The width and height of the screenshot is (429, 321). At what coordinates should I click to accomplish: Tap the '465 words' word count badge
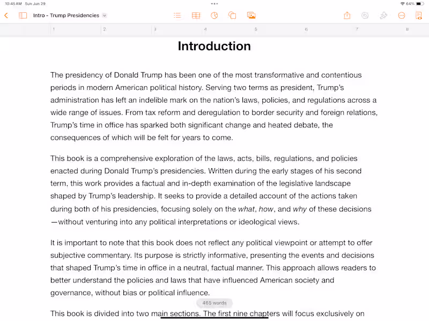(214, 303)
